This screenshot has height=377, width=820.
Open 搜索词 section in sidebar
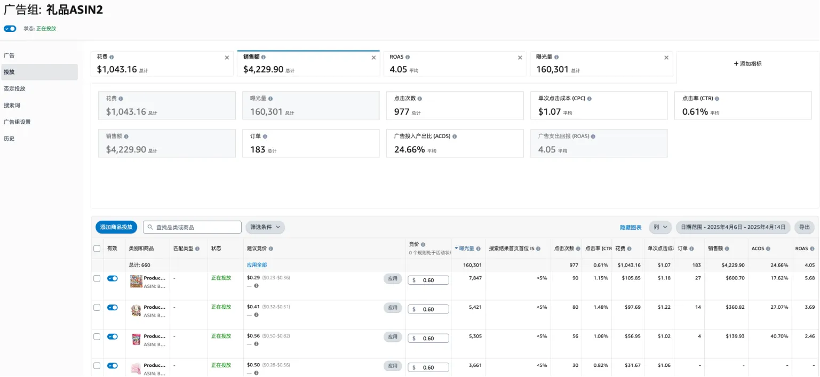click(12, 105)
